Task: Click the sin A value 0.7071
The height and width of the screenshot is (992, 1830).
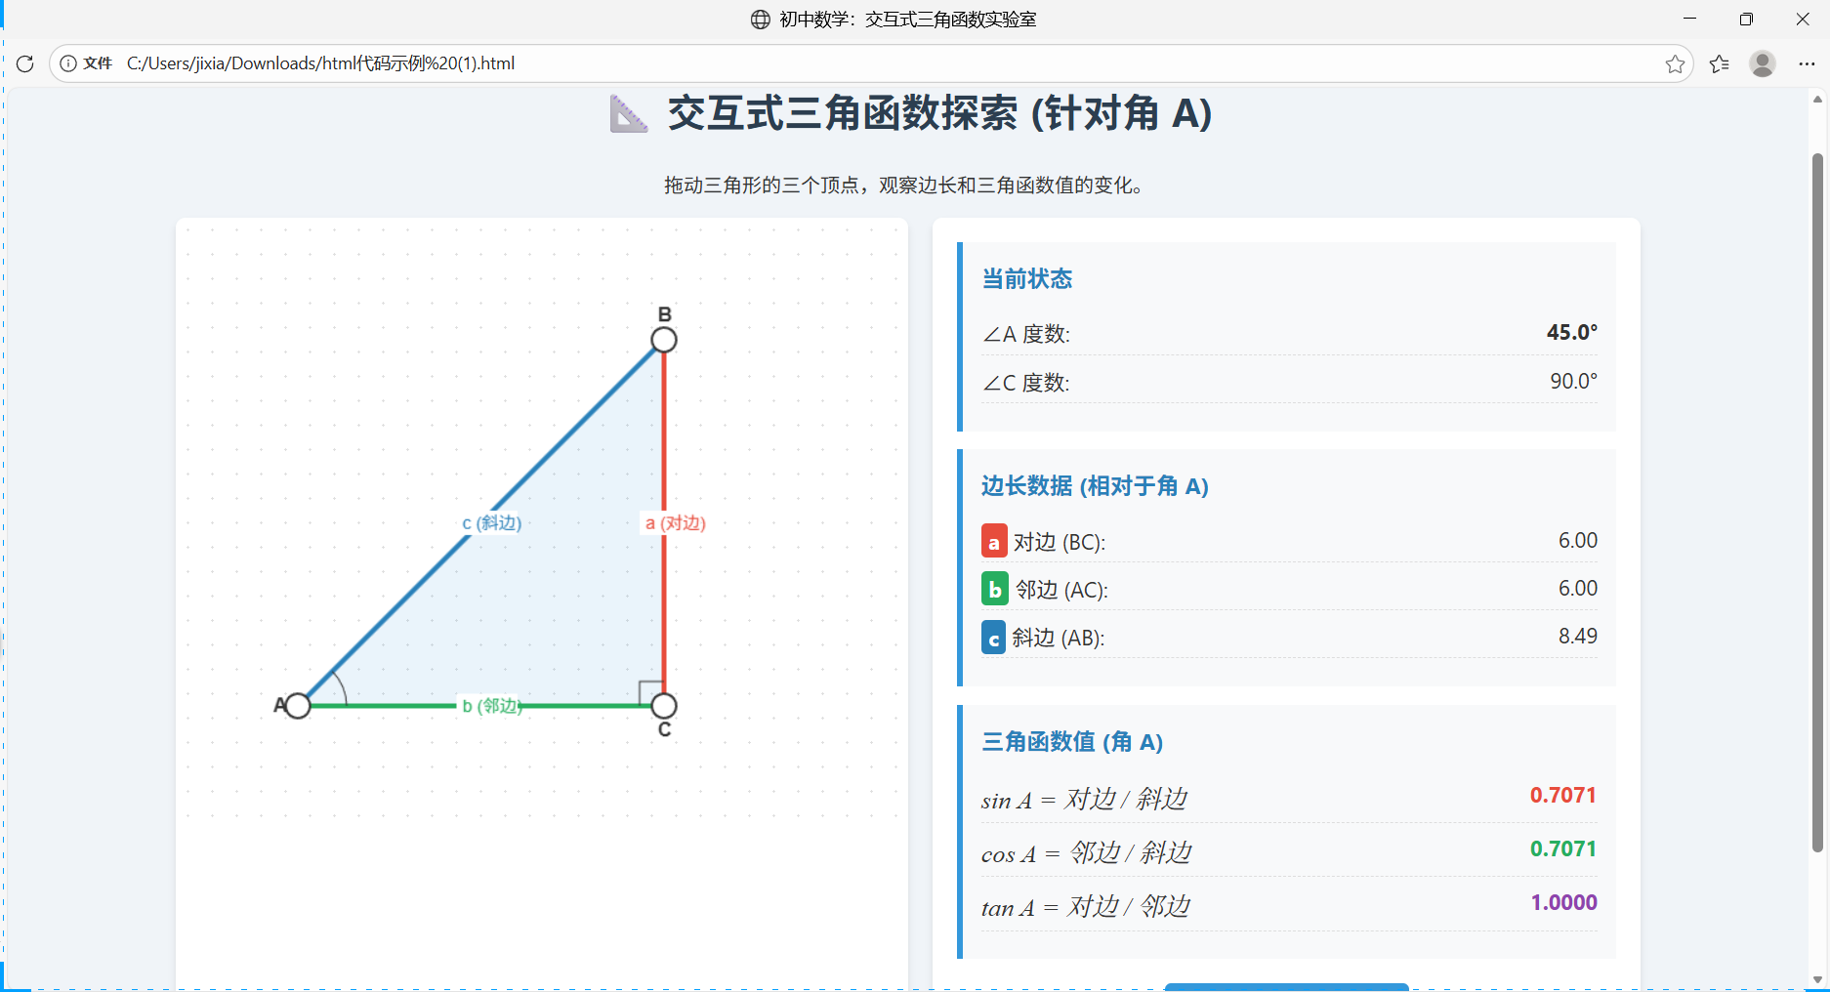Action: pyautogui.click(x=1563, y=795)
